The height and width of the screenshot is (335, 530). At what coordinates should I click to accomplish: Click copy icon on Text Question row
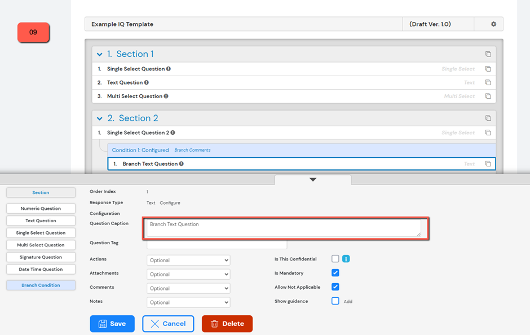tap(488, 82)
